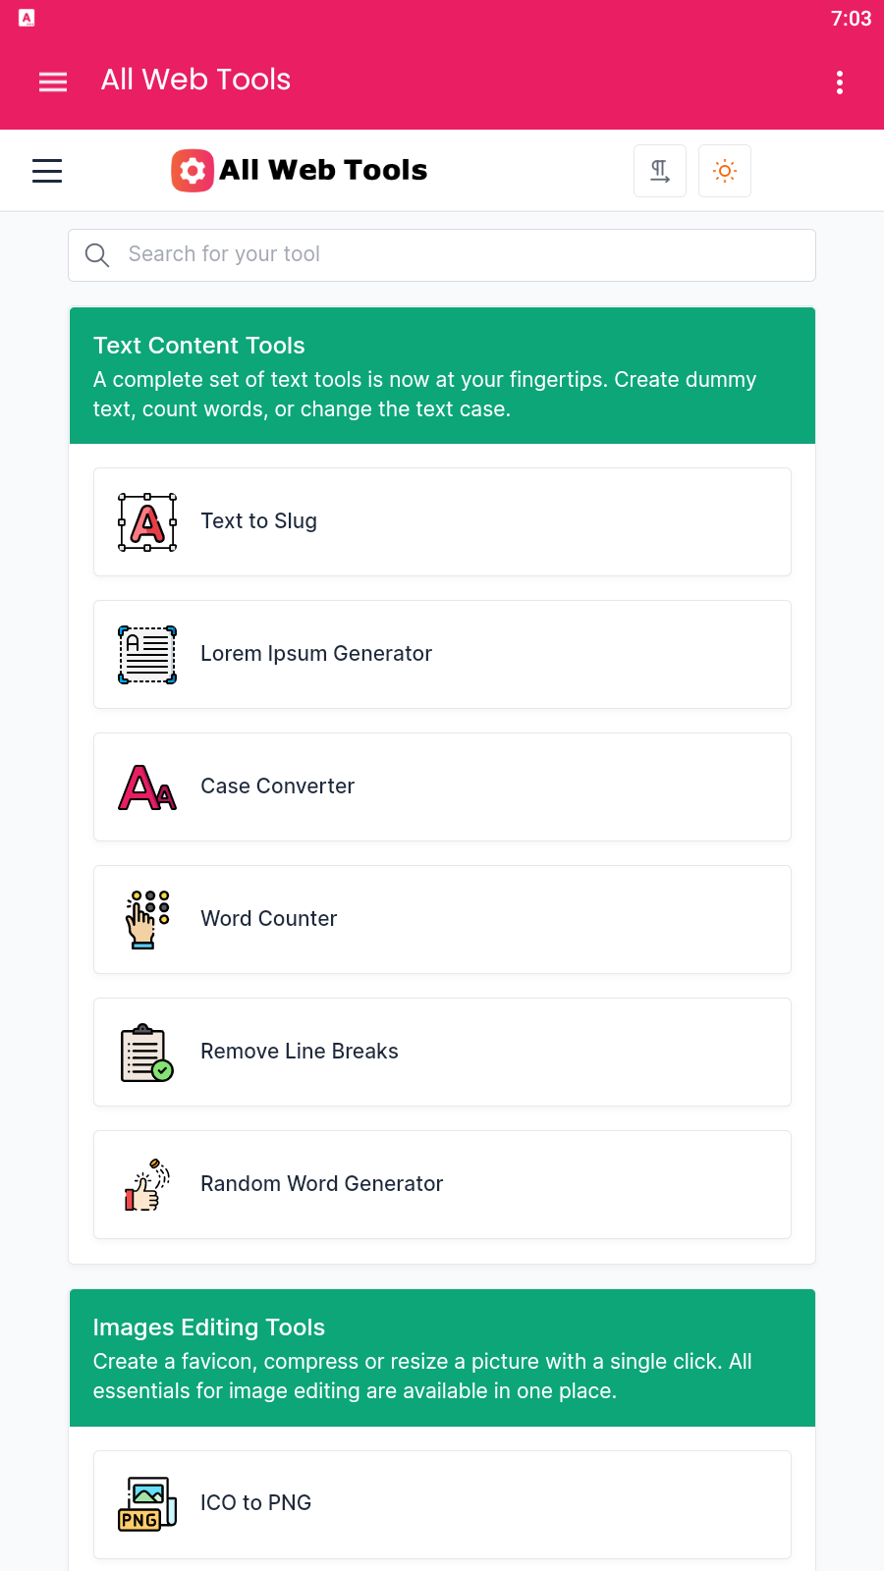Open the app navigation drawer in pink bar
884x1571 pixels.
tap(53, 81)
